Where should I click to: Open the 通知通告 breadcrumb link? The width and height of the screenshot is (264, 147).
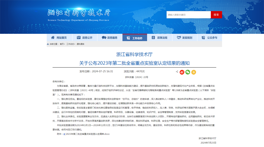click(x=81, y=44)
